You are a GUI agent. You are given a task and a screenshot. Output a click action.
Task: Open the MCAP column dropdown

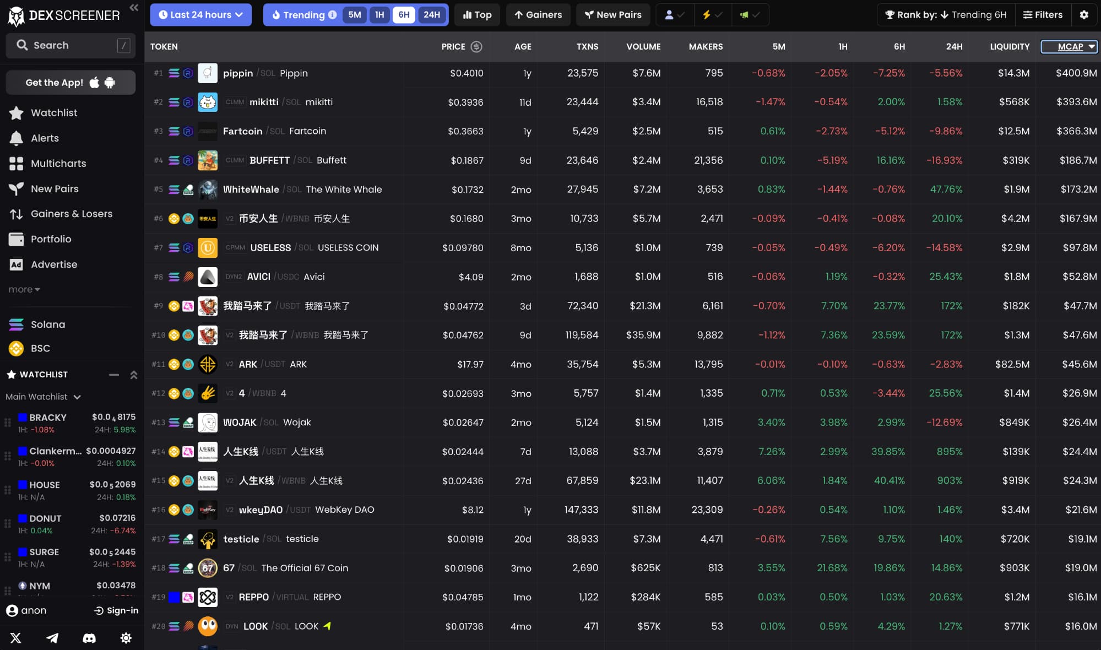[1069, 47]
